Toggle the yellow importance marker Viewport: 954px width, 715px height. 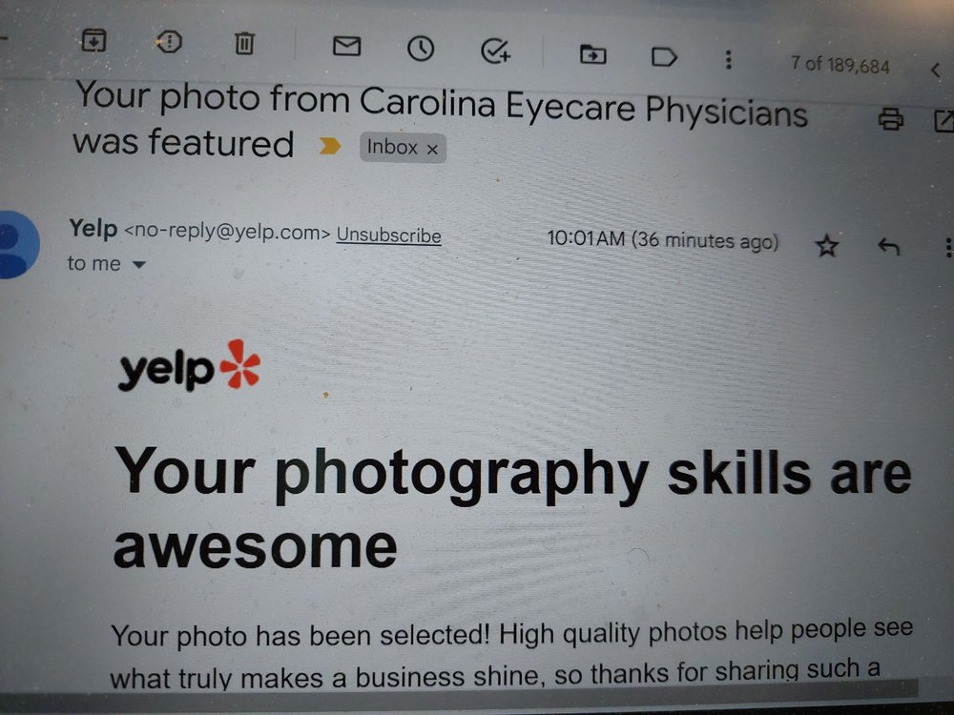pos(330,146)
